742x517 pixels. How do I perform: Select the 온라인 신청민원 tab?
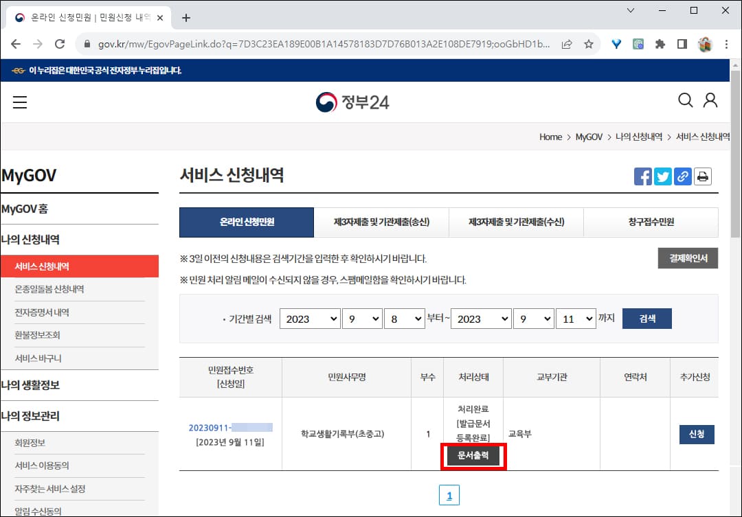246,222
